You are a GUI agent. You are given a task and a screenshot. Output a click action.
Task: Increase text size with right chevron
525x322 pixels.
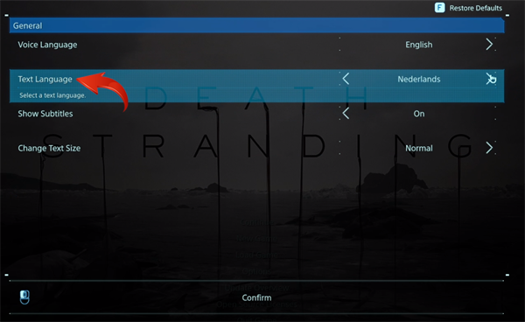click(x=489, y=148)
